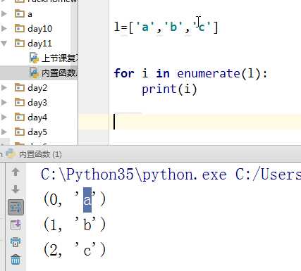Clear console with trash icon
Image resolution: width=301 pixels, height=271 pixels.
(16, 260)
